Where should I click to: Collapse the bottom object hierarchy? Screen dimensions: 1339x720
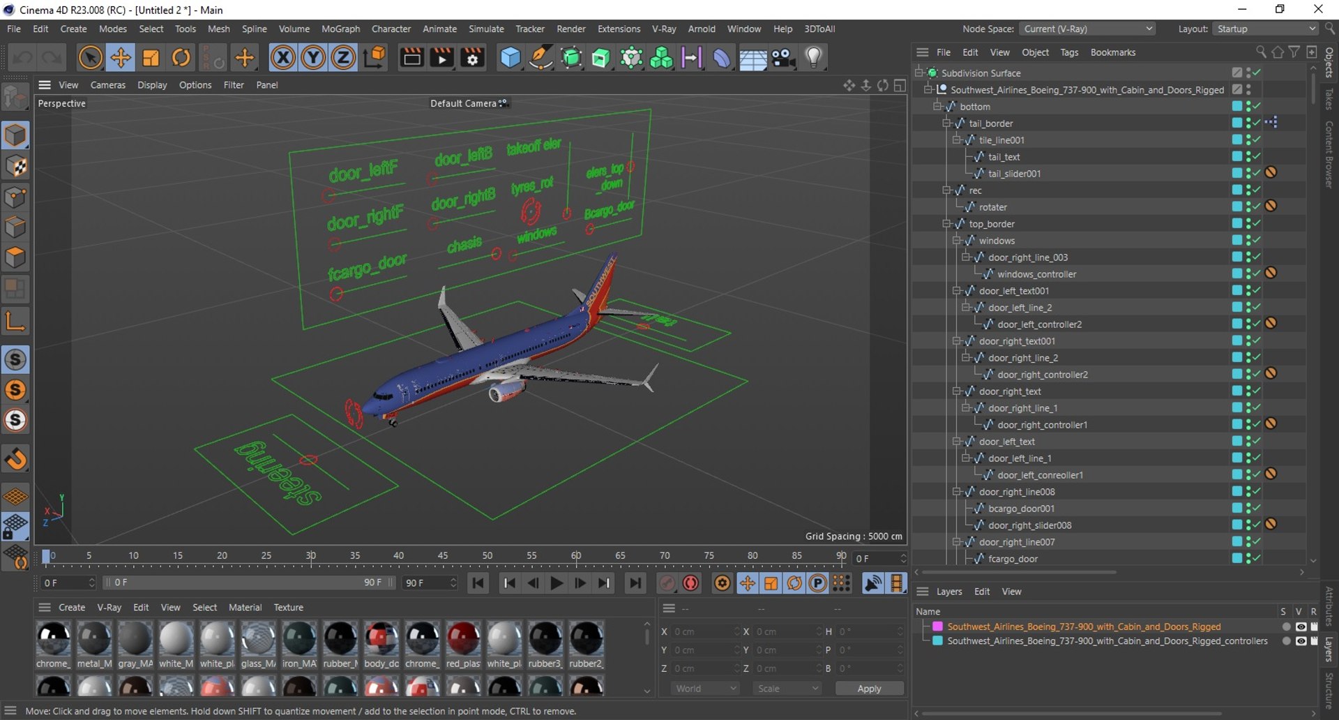[x=937, y=107]
